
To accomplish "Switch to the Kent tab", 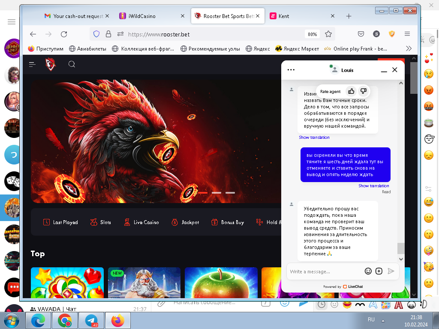I will click(302, 16).
